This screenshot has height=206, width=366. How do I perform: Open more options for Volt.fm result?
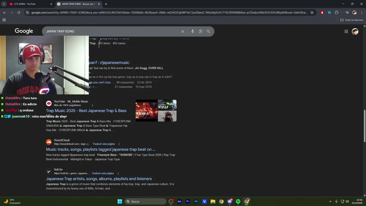(118, 173)
